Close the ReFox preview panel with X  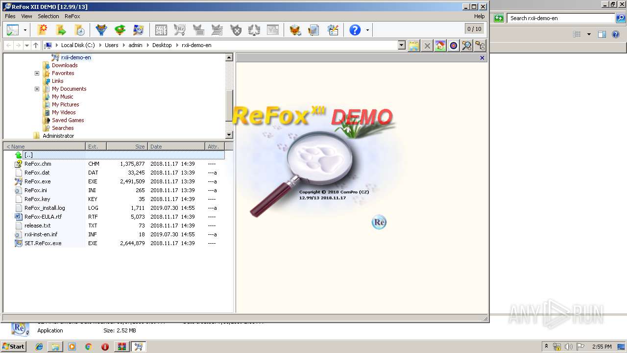pos(482,58)
